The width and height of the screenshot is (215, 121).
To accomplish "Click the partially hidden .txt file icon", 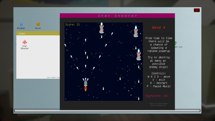I will pyautogui.click(x=178, y=45).
